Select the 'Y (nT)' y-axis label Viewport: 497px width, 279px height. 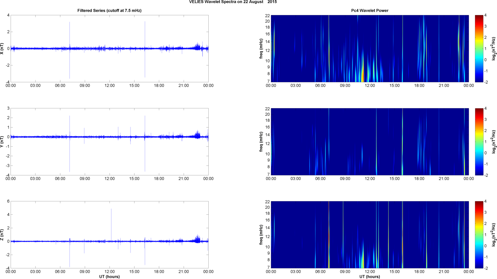click(x=3, y=142)
